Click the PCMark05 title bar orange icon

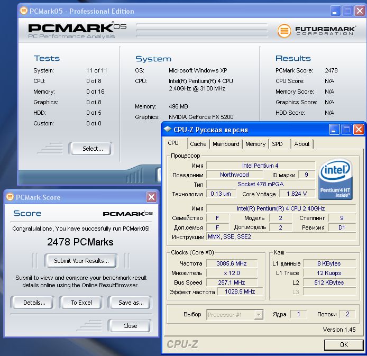(x=23, y=11)
